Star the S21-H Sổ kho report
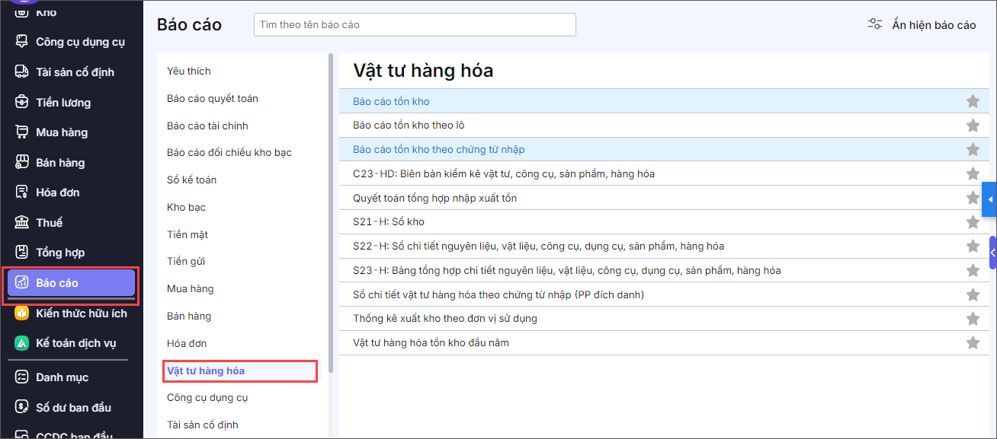 click(x=973, y=221)
